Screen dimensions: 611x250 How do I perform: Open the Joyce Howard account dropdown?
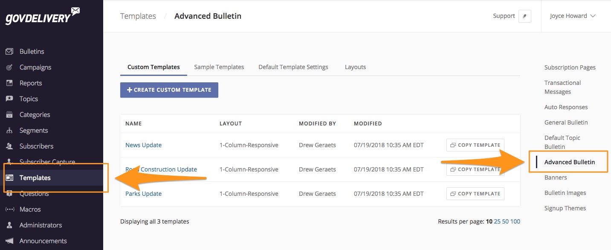[x=572, y=16]
